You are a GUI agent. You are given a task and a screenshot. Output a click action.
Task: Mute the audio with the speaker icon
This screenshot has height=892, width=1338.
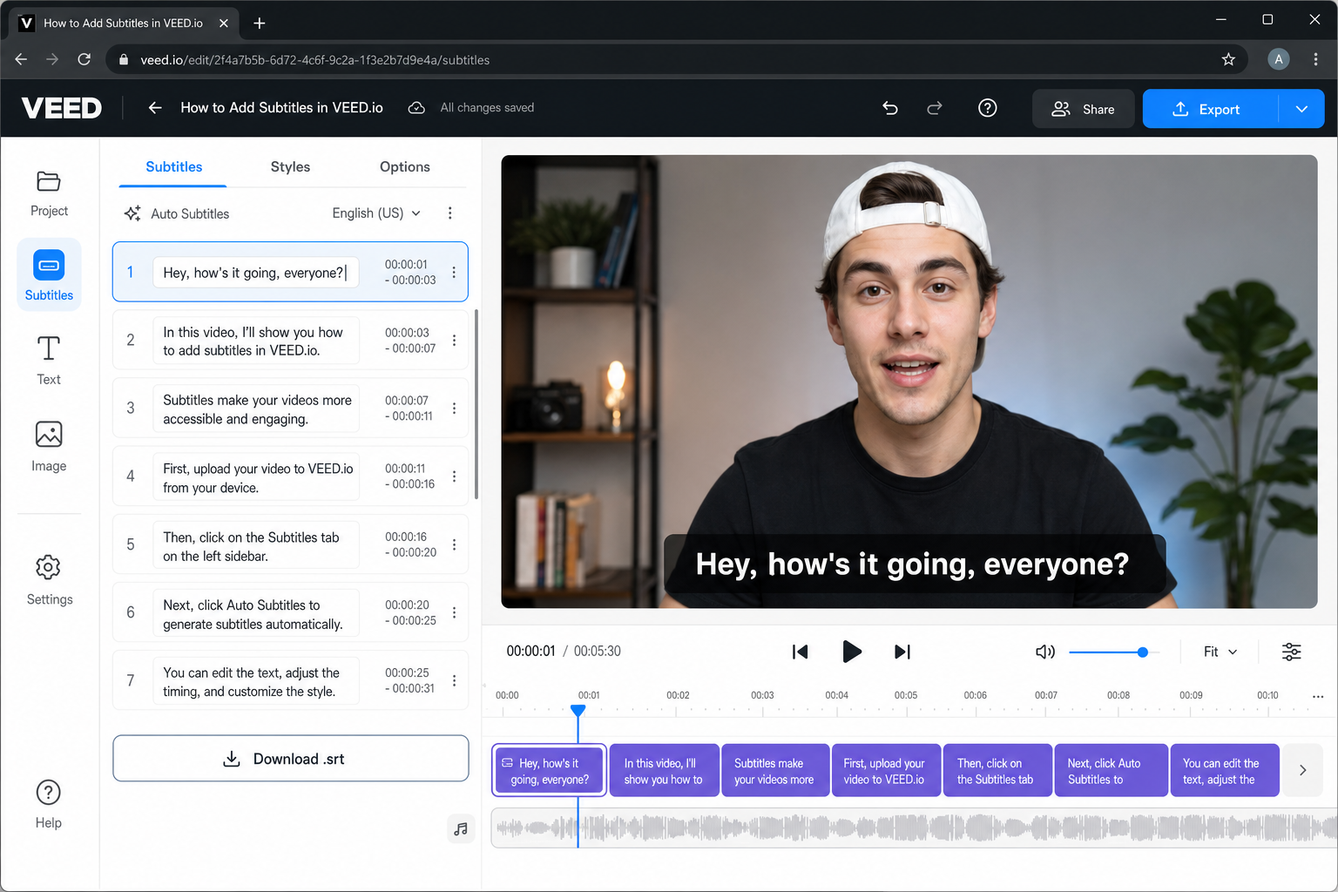1044,652
